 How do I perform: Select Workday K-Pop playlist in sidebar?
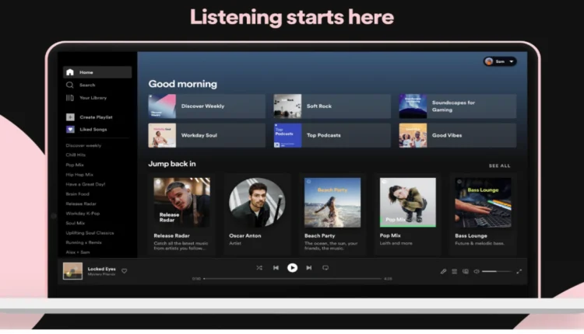(83, 214)
